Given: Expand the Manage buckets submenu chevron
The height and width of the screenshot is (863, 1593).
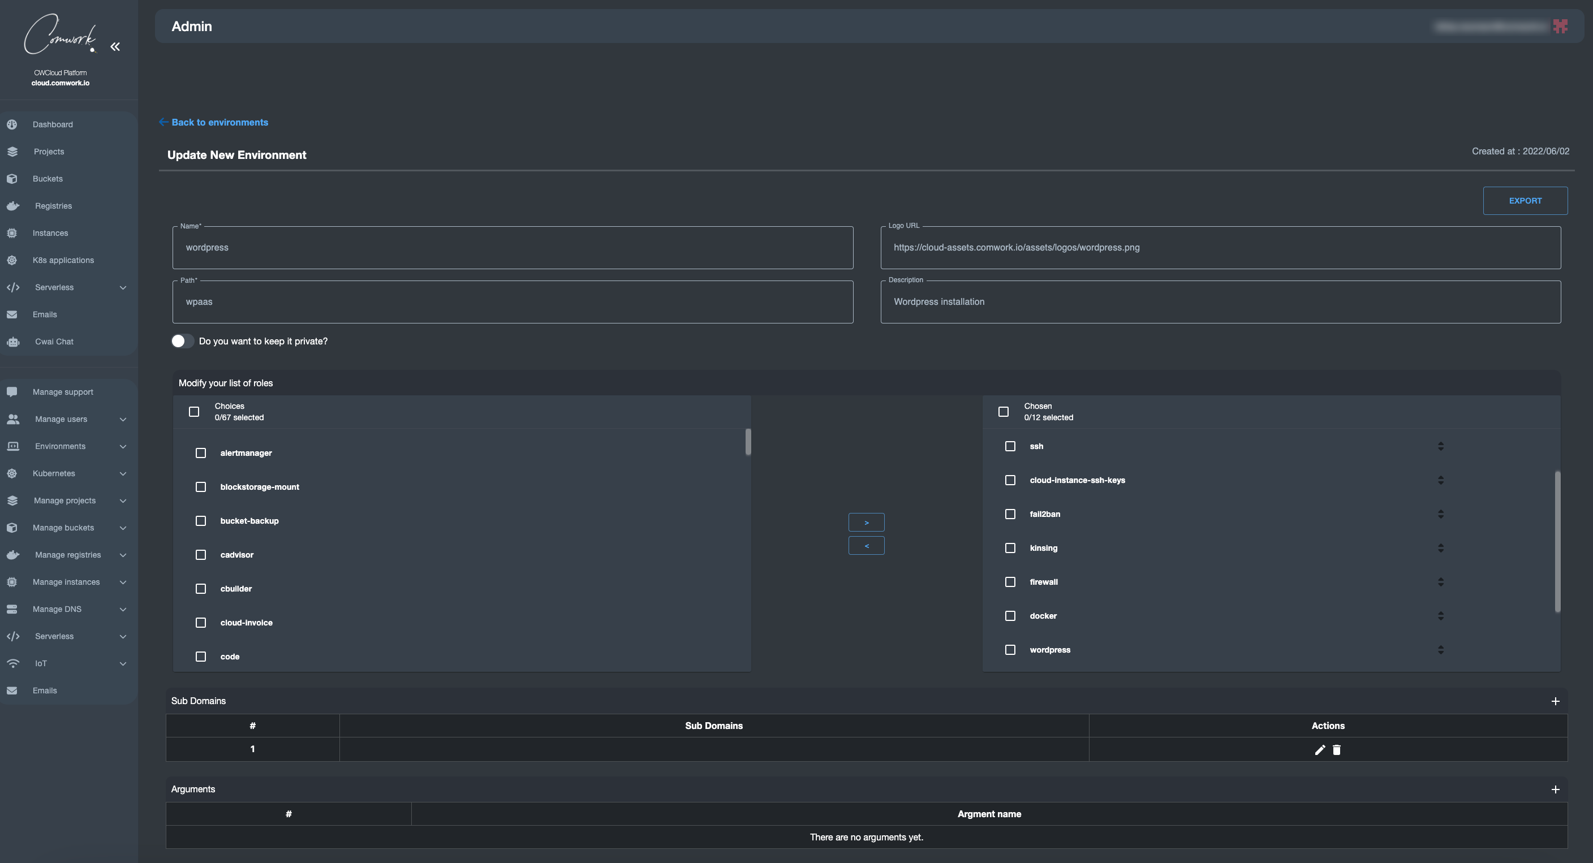Looking at the screenshot, I should (x=123, y=529).
